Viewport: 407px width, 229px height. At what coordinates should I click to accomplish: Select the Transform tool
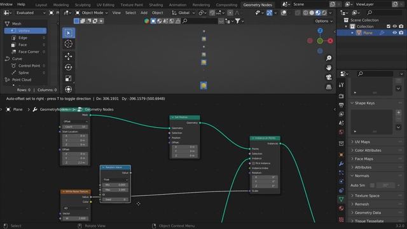pos(69,89)
